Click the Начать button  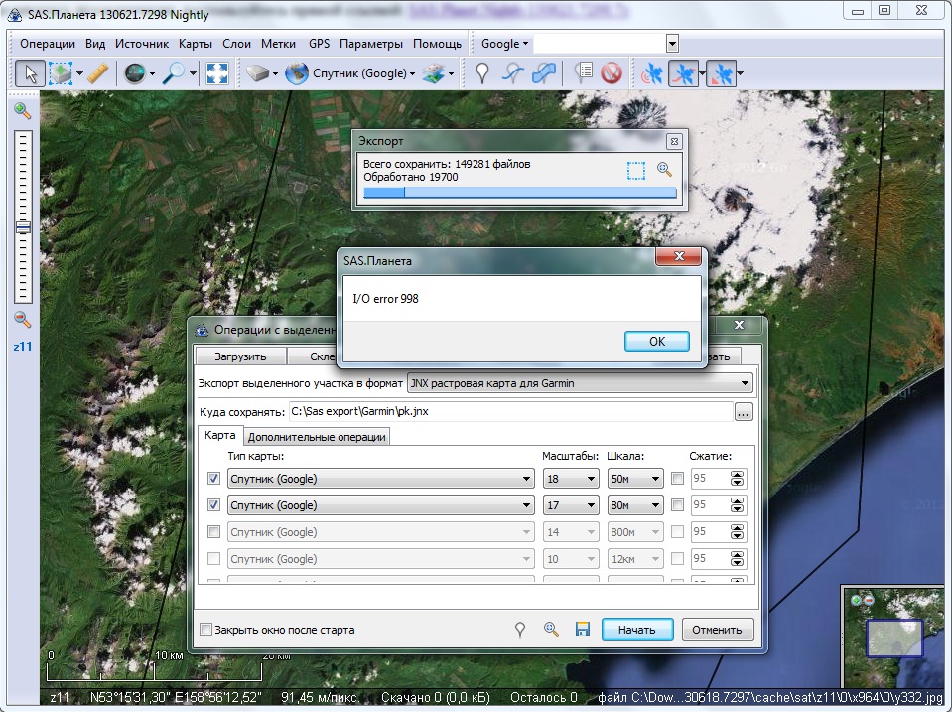point(636,629)
